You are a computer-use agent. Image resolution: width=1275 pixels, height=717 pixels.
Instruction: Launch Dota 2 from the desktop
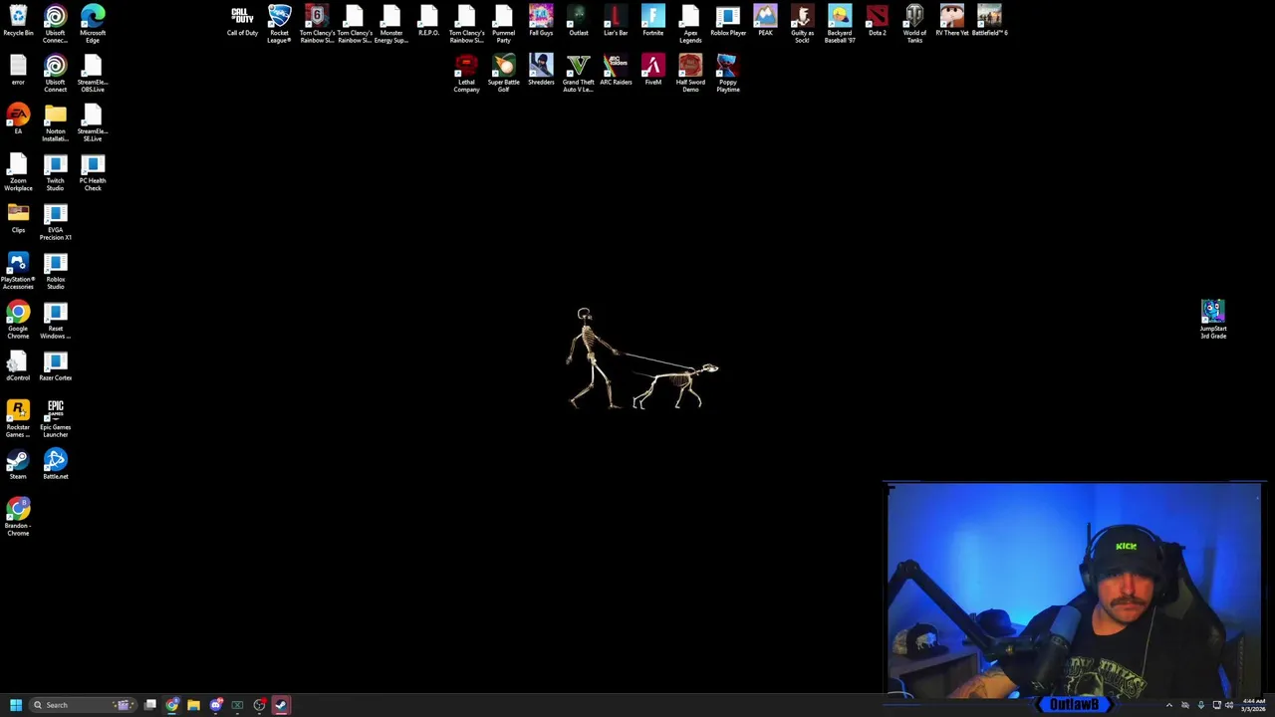[x=877, y=21]
